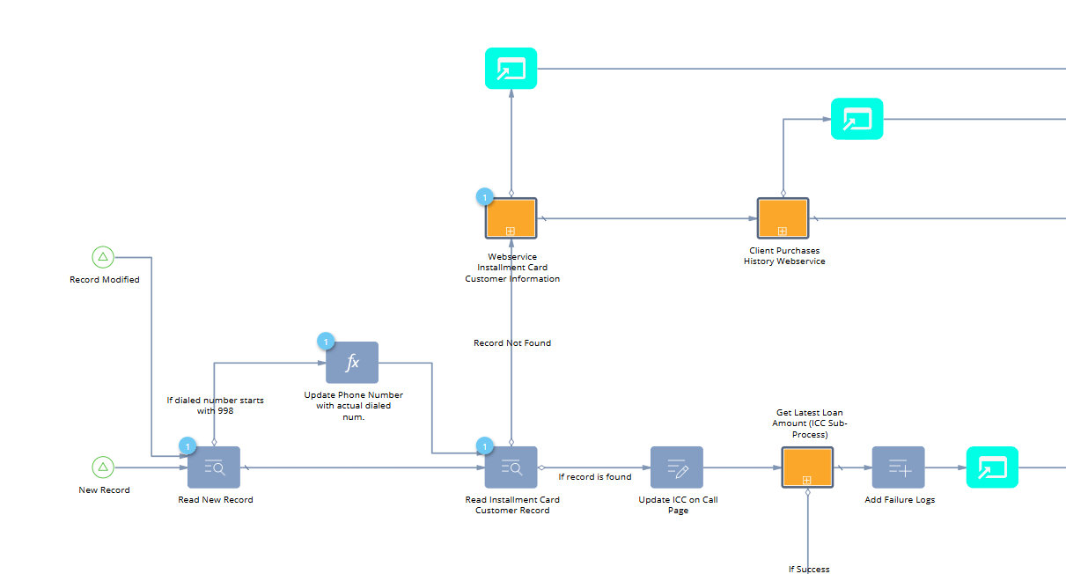This screenshot has width=1066, height=574.
Task: Click the page element after Add Failure Logs
Action: (x=992, y=467)
